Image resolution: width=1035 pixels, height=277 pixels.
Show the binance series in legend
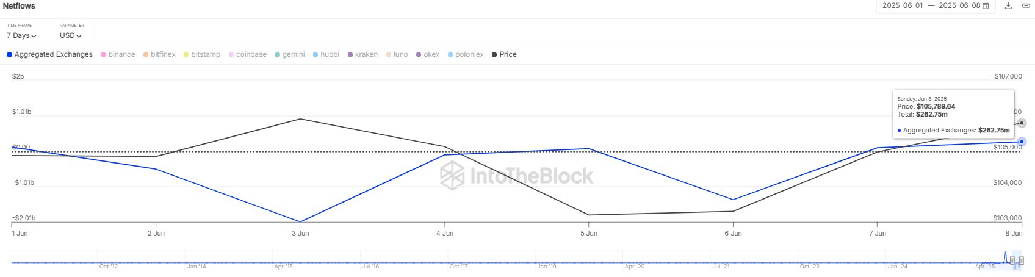click(118, 54)
